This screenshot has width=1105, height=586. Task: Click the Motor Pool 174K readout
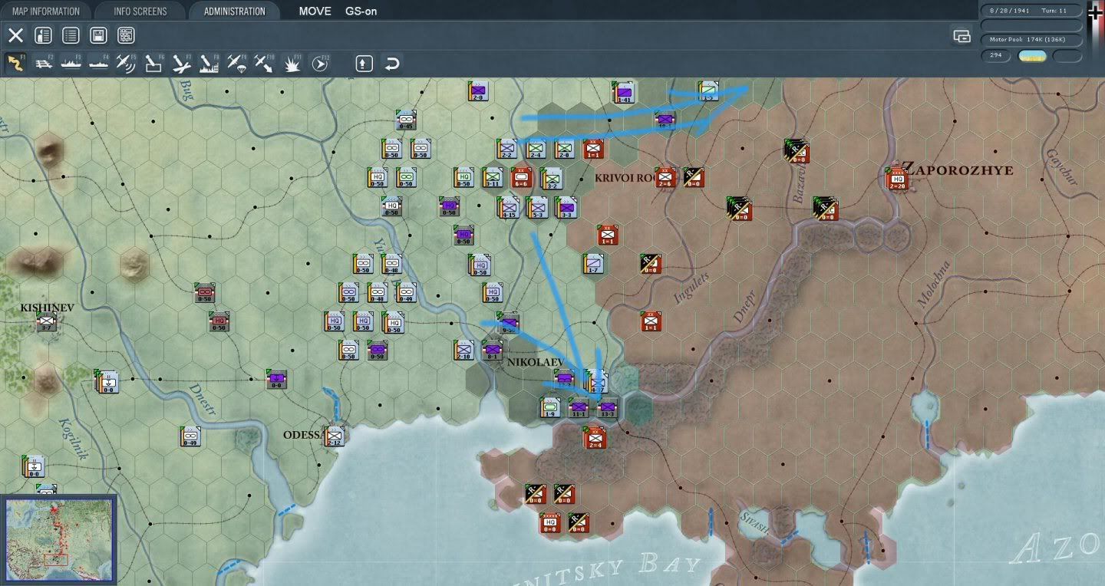pos(1031,39)
